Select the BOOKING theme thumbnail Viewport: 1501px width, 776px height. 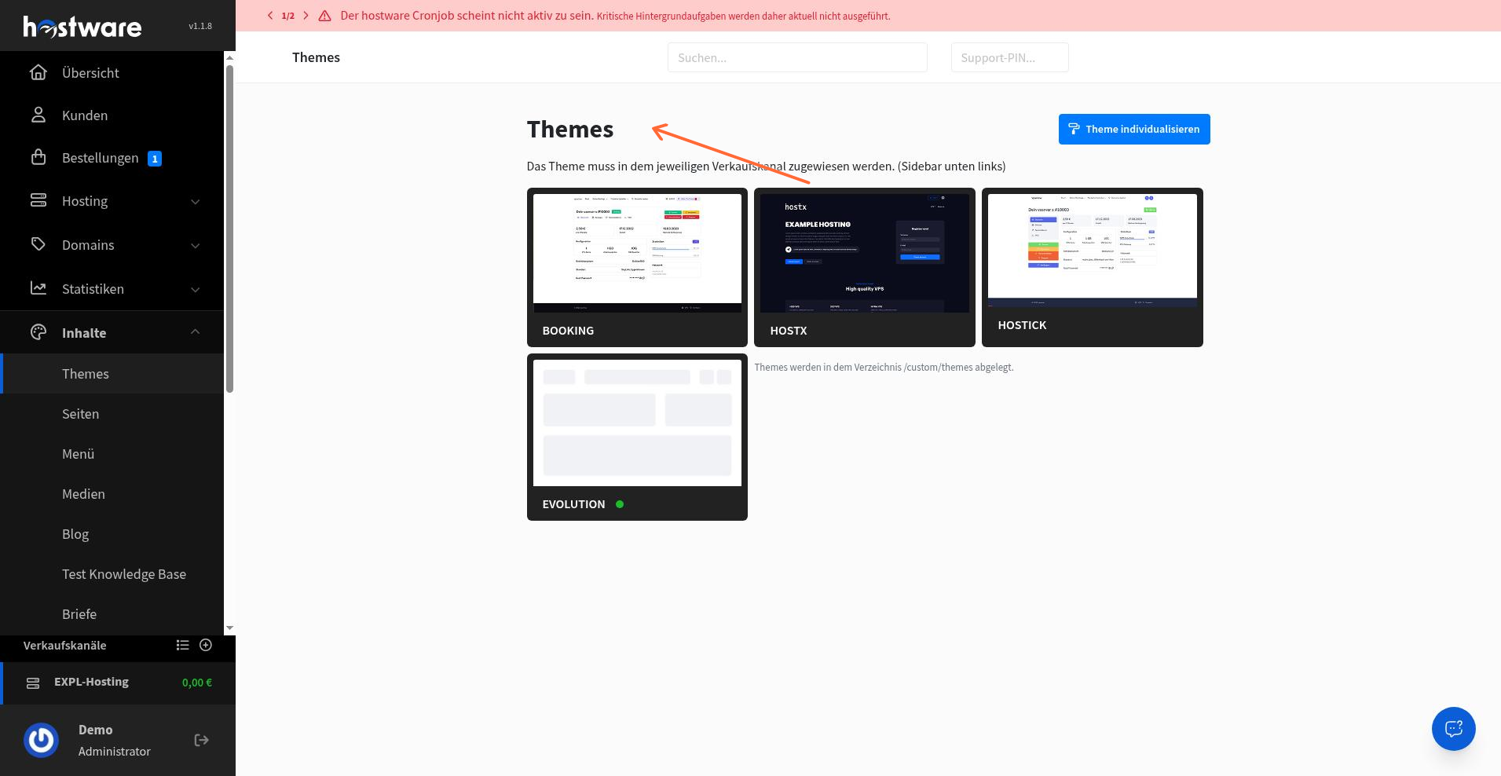coord(637,253)
